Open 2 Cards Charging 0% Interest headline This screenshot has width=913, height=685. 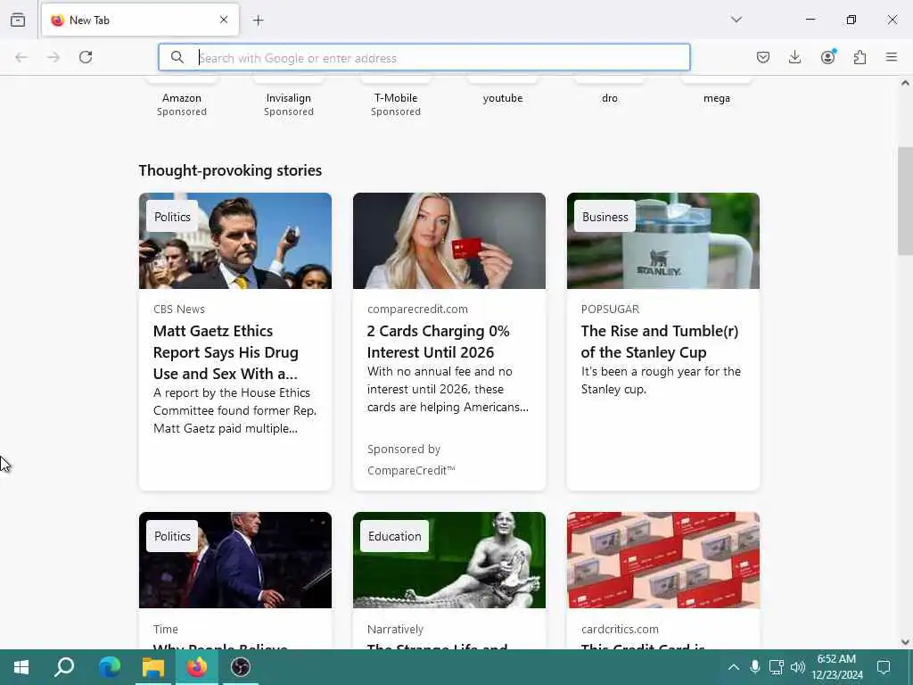[x=438, y=342]
